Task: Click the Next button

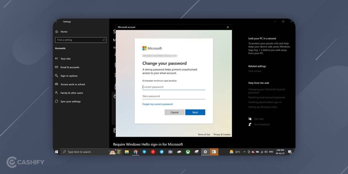Action: [x=195, y=112]
